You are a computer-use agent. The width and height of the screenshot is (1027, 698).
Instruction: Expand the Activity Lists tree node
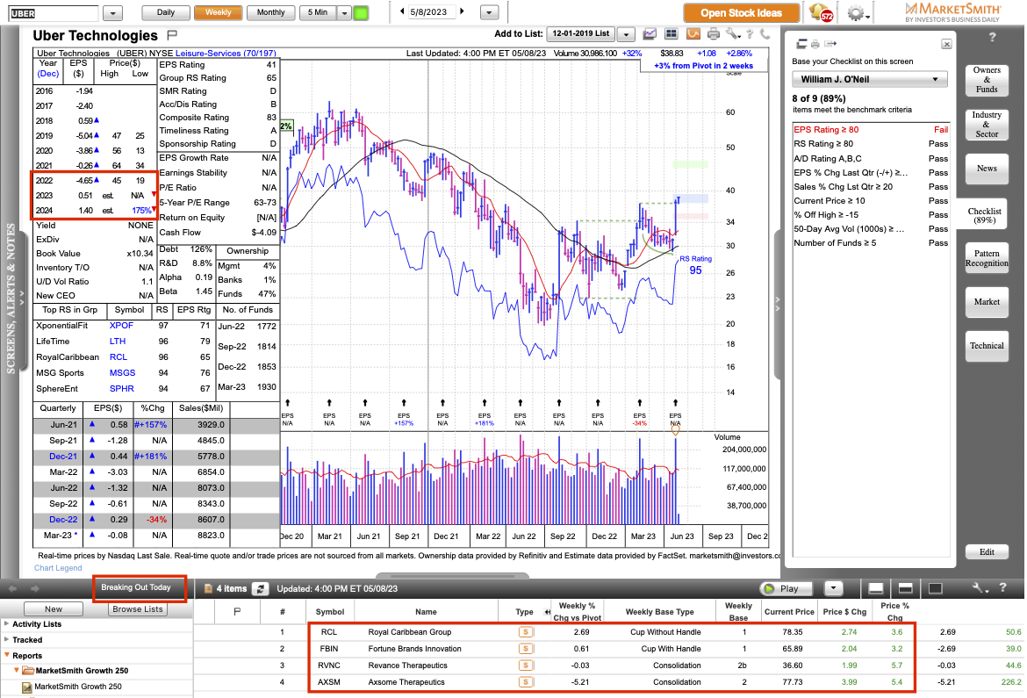[6, 624]
